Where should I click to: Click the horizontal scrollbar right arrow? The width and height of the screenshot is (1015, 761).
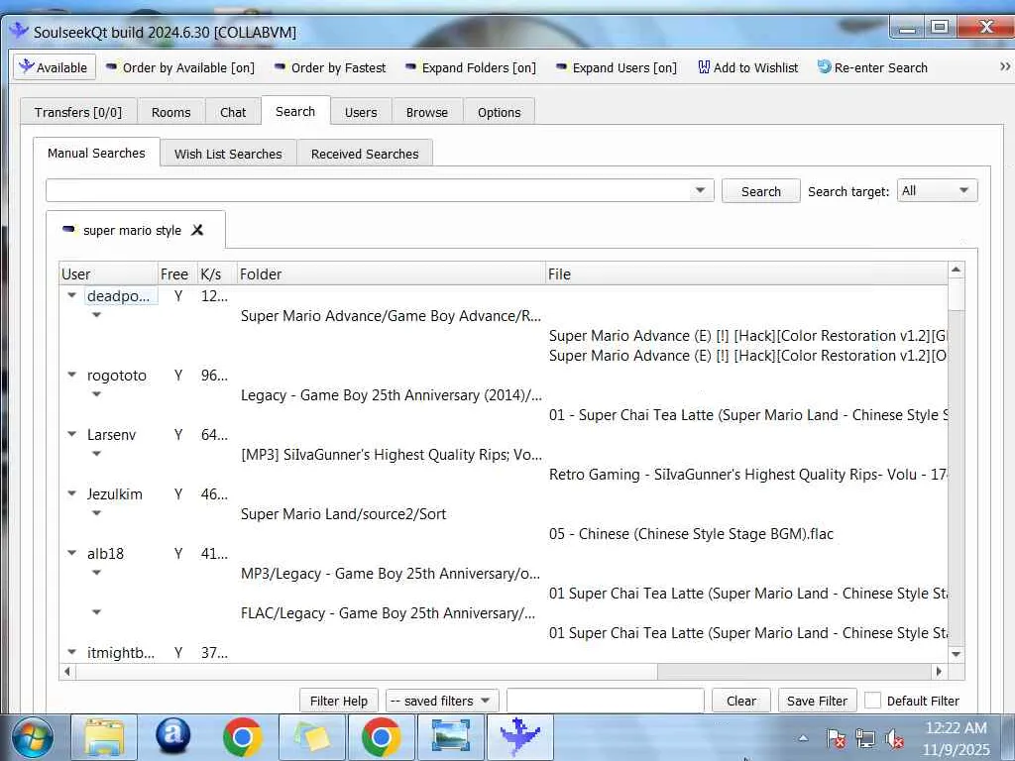click(940, 671)
